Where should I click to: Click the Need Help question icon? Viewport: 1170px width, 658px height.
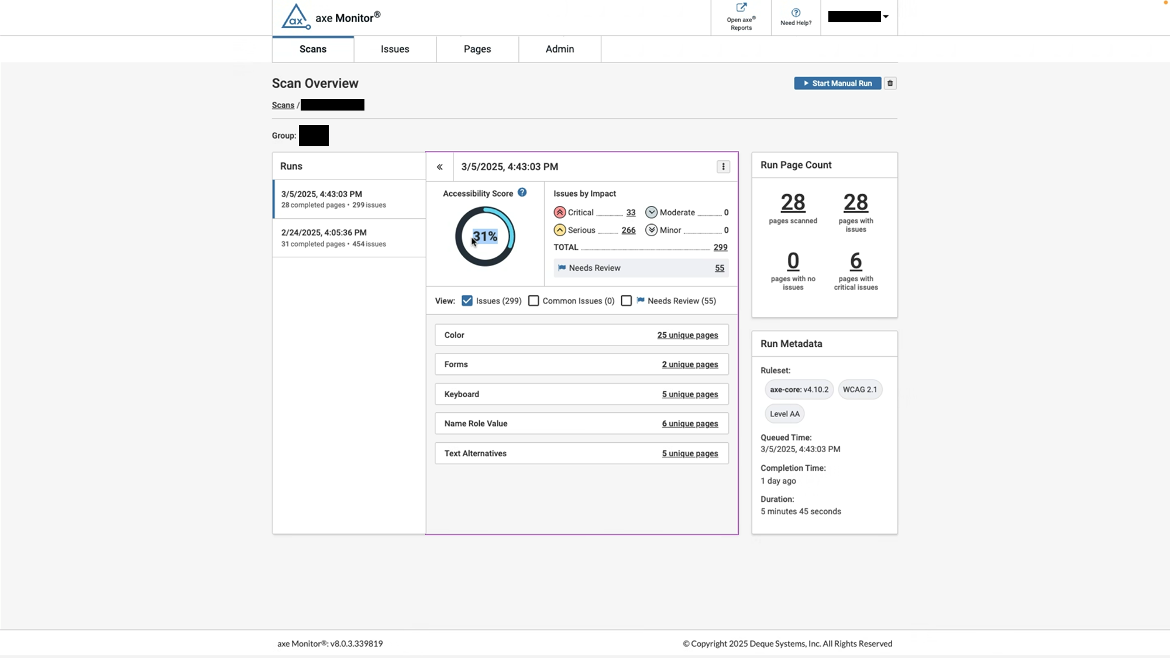click(x=796, y=12)
